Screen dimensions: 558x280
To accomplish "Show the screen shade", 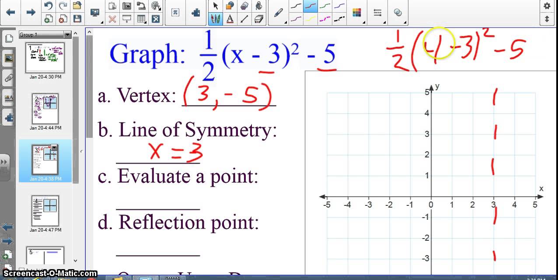I will (x=127, y=19).
